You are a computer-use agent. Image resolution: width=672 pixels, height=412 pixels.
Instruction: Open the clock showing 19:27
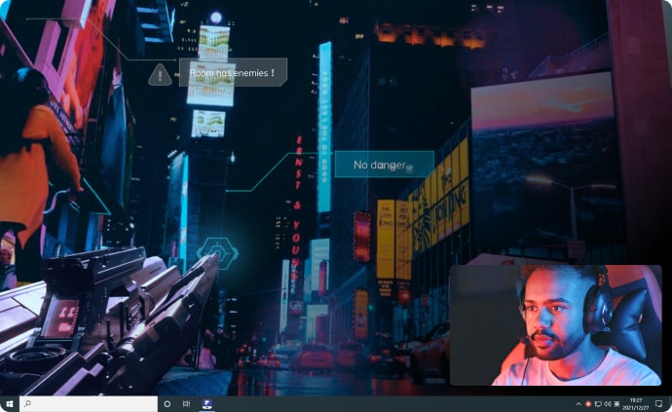pyautogui.click(x=636, y=404)
